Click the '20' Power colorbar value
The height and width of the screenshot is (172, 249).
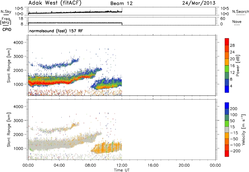pos(232,59)
